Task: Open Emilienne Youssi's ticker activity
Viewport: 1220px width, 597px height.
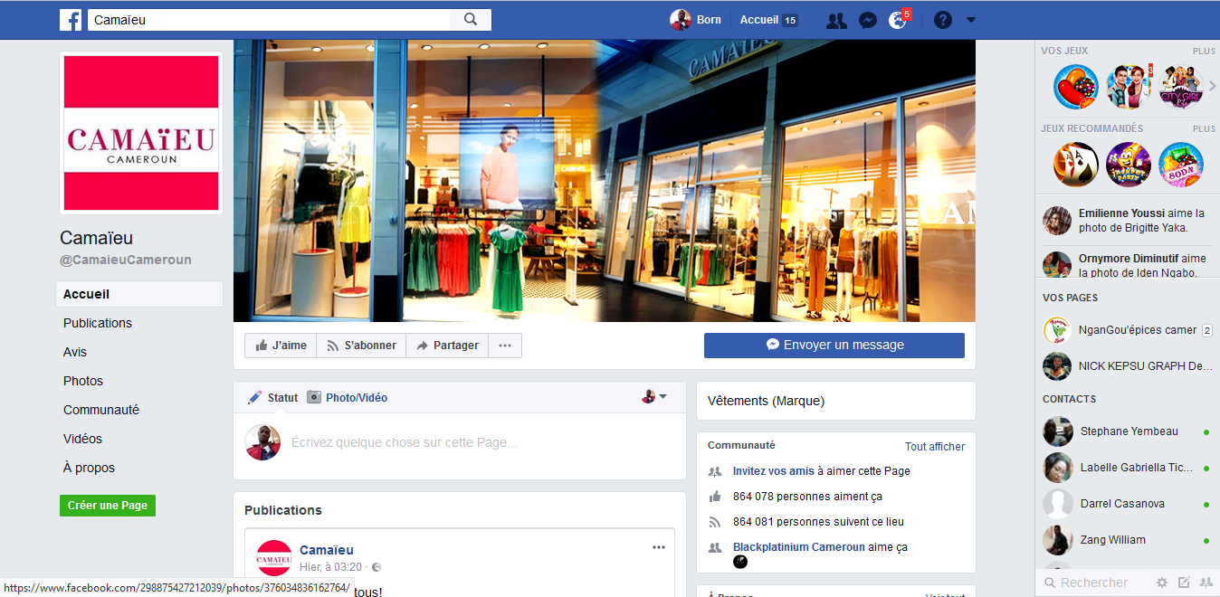Action: click(1127, 221)
